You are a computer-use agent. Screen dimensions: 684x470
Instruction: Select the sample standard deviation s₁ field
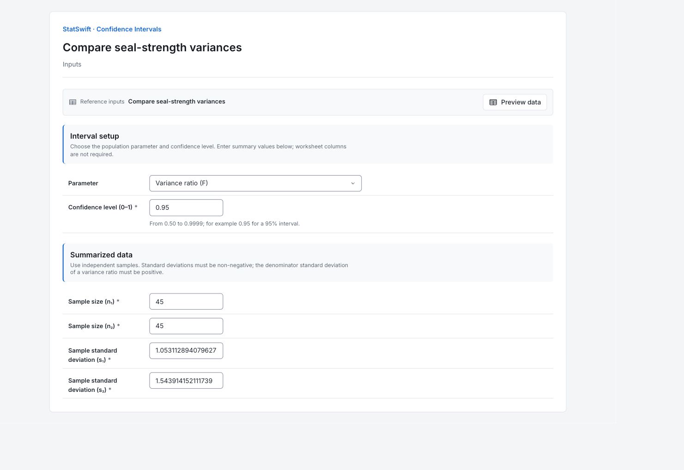186,350
